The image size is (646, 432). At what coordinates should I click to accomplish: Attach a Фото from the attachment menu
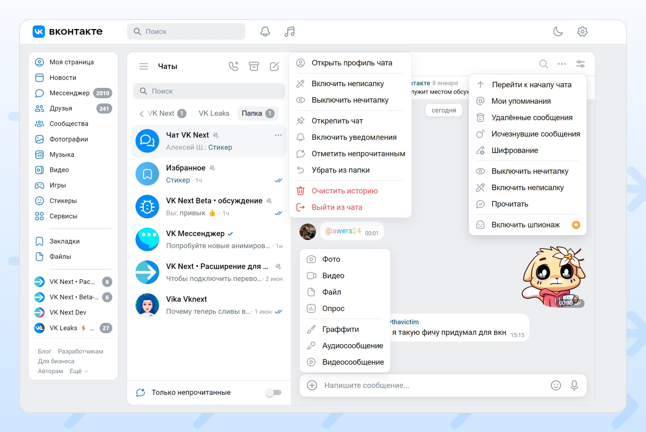345,259
